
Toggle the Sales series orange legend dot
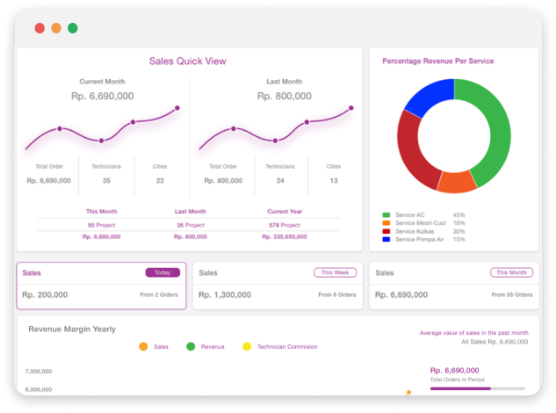pos(143,347)
